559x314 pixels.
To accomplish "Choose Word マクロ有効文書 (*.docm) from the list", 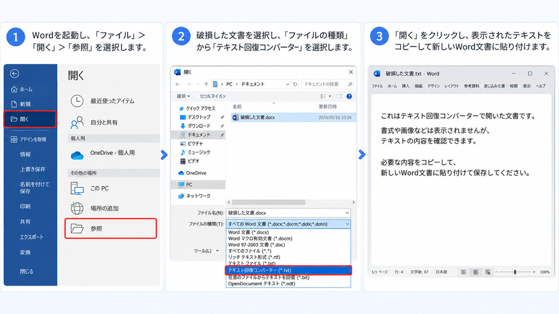I will (260, 239).
